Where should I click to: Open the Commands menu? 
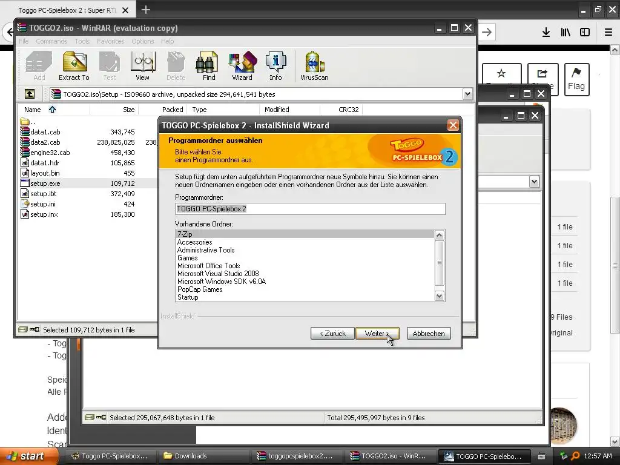point(51,41)
